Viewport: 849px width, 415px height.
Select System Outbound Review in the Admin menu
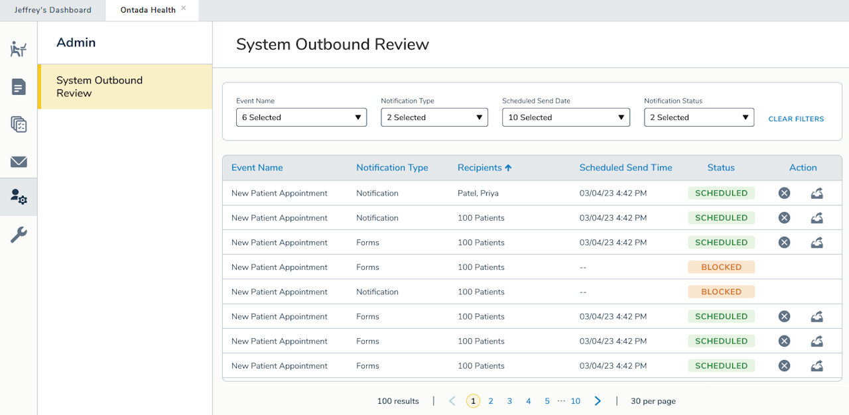point(99,87)
